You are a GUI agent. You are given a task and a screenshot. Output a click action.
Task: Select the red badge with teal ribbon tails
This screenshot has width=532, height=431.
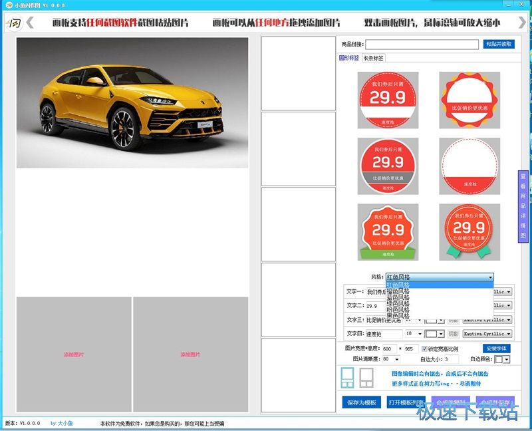(469, 231)
